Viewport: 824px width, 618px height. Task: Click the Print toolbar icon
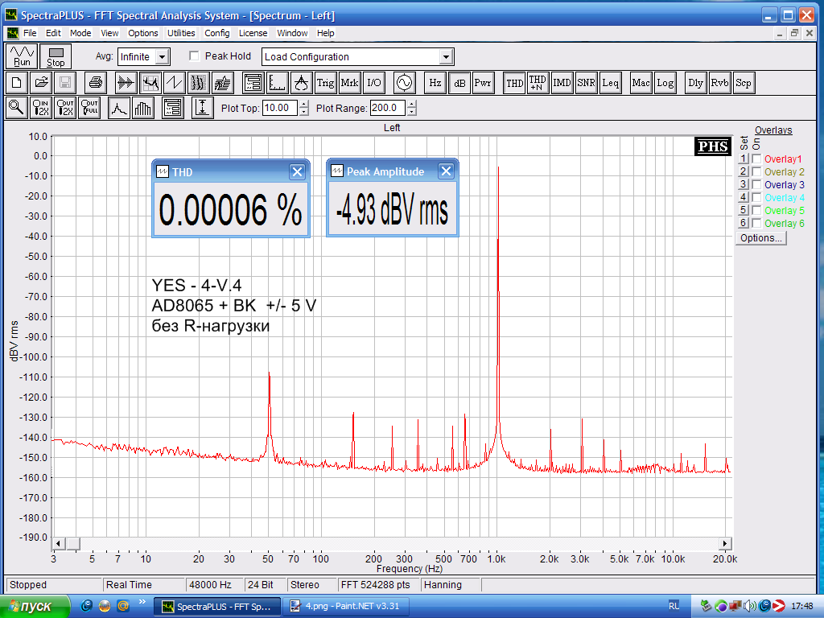pyautogui.click(x=96, y=83)
